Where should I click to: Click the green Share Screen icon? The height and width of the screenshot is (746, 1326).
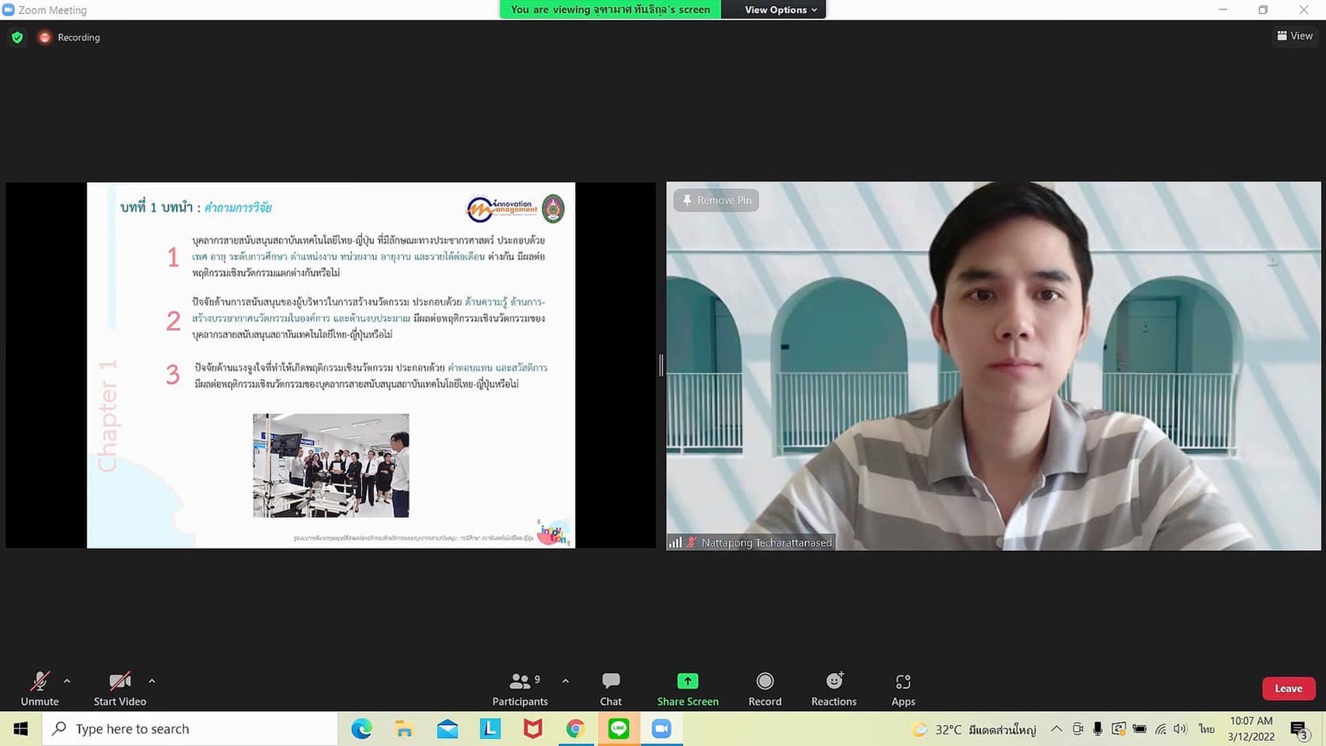pyautogui.click(x=687, y=682)
